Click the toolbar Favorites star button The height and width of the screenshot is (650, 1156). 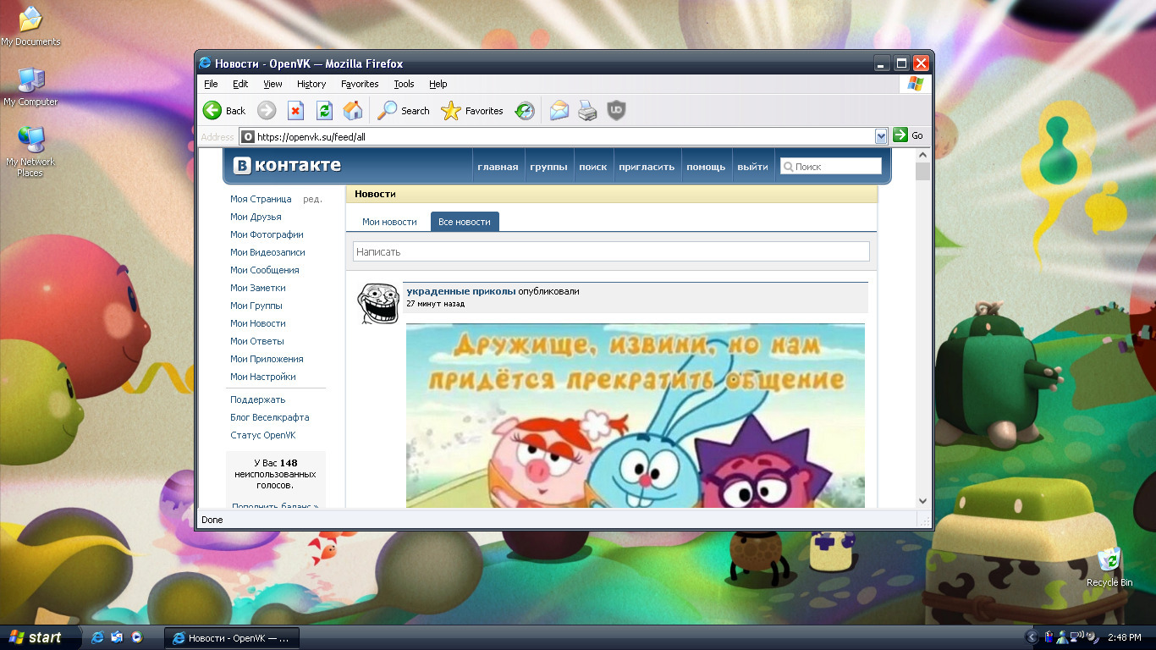pyautogui.click(x=472, y=111)
